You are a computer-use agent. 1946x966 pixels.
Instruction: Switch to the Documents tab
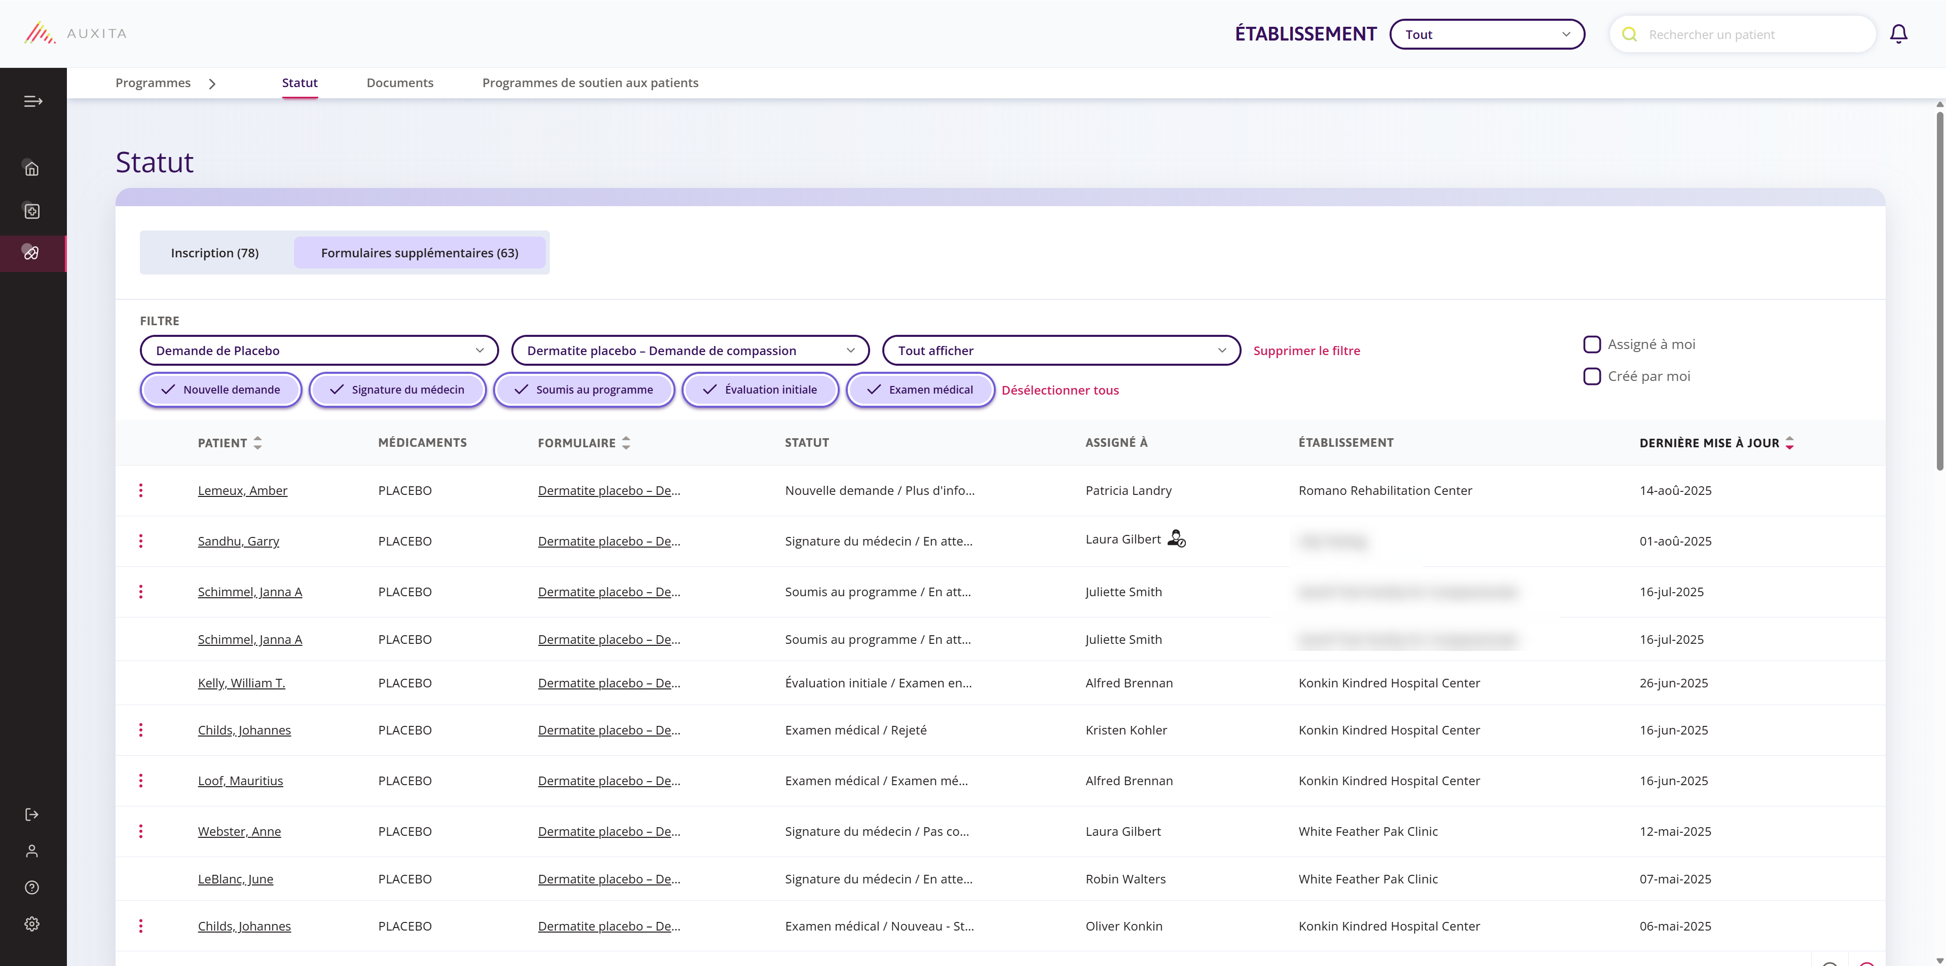click(400, 83)
